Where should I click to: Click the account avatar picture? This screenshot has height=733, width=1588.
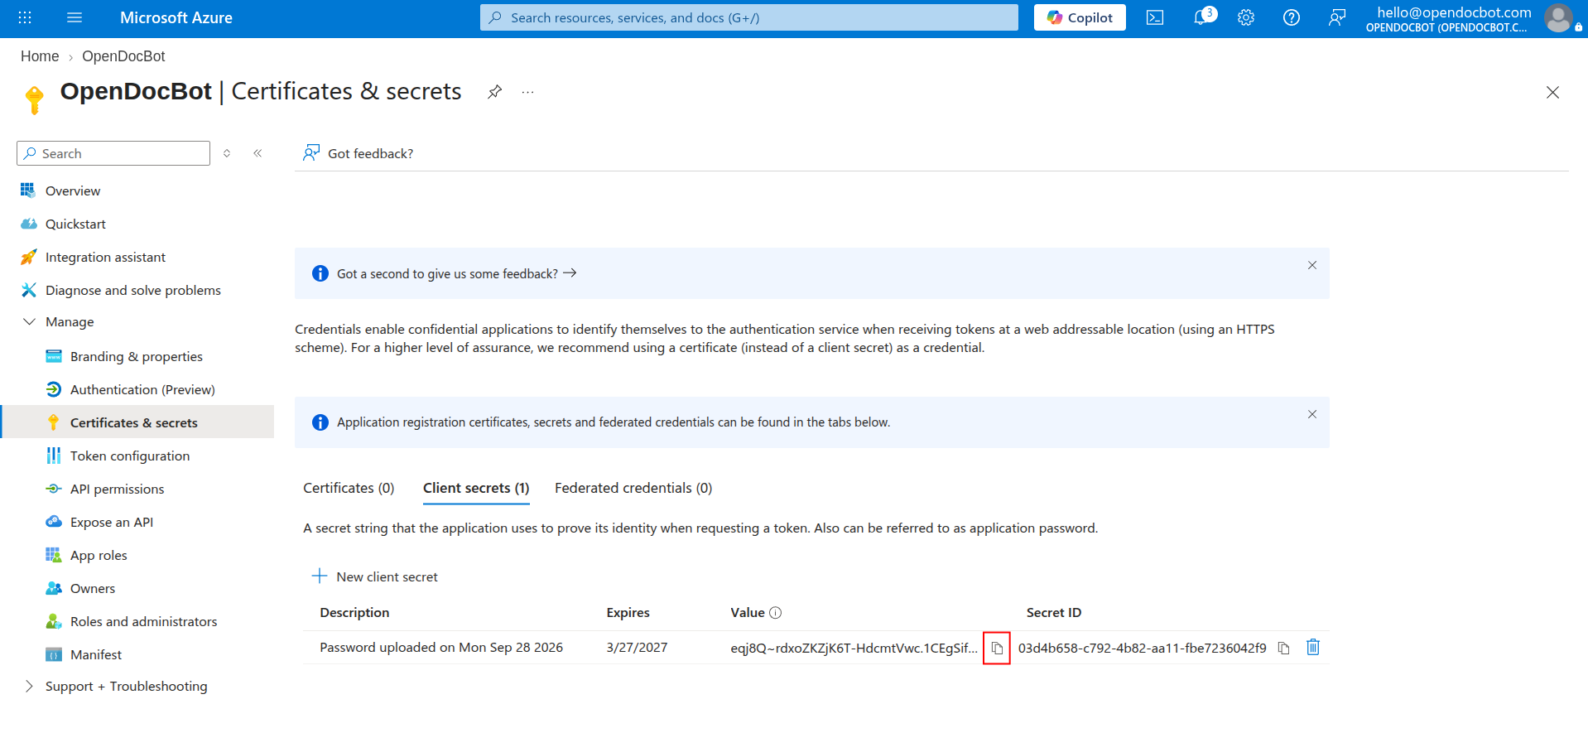pyautogui.click(x=1559, y=17)
